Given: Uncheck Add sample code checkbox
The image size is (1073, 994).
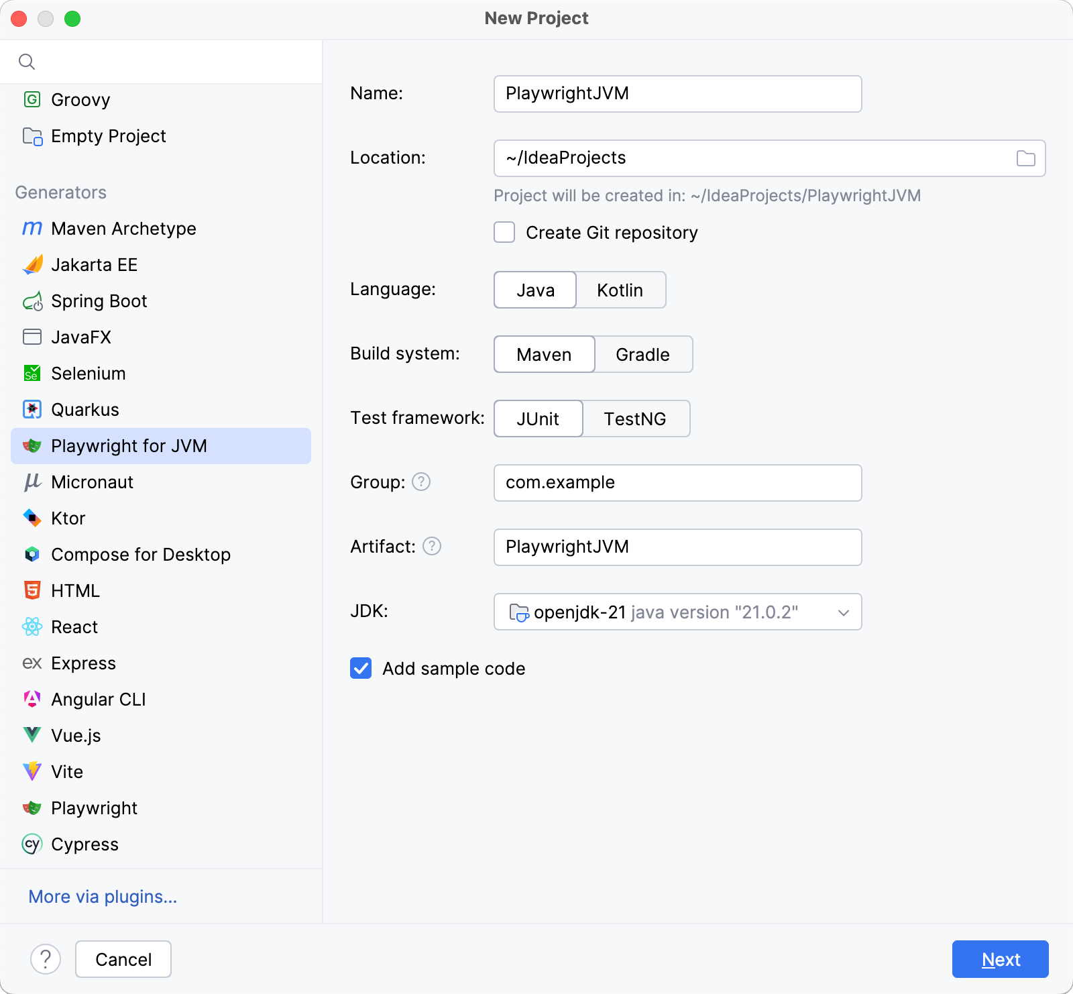Looking at the screenshot, I should (361, 669).
